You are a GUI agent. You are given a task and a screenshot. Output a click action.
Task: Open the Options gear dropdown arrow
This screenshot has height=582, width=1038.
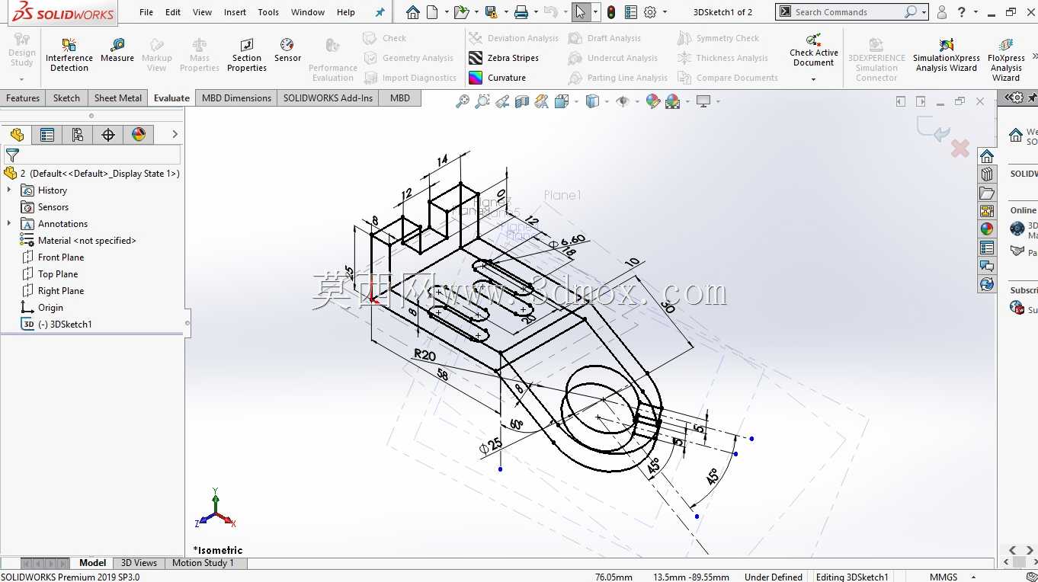[665, 12]
